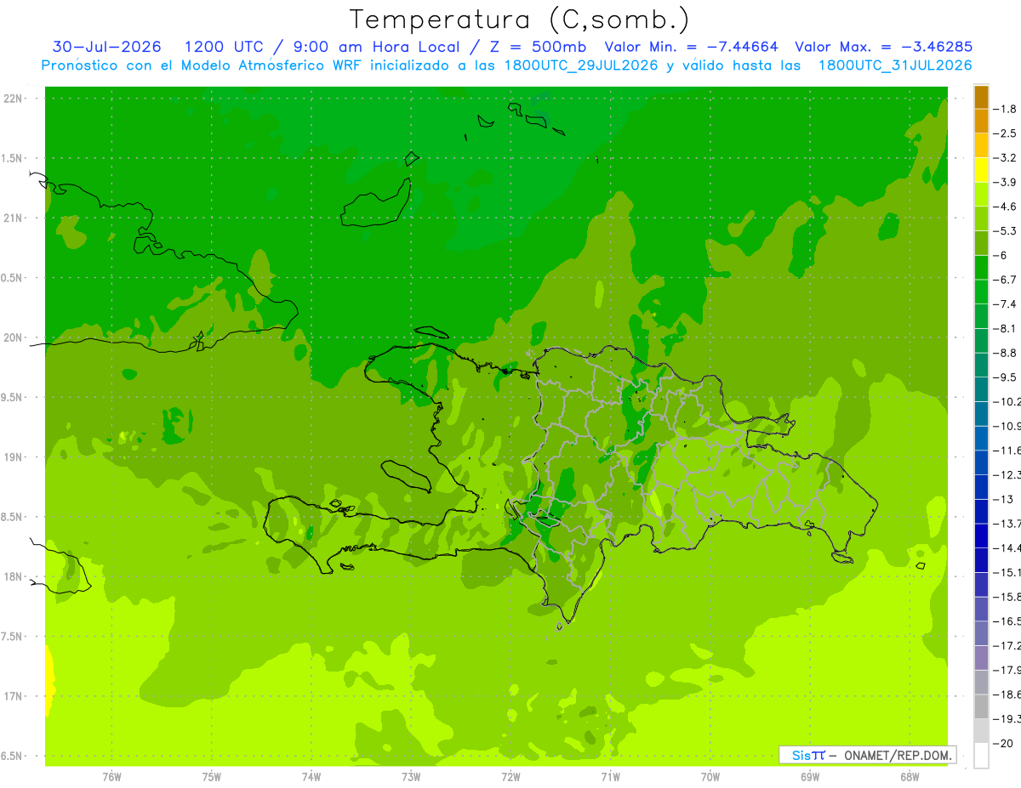Click the "Valor Min. = -7.44664" readout
Viewport: 1021px width, 788px height.
pyautogui.click(x=691, y=47)
